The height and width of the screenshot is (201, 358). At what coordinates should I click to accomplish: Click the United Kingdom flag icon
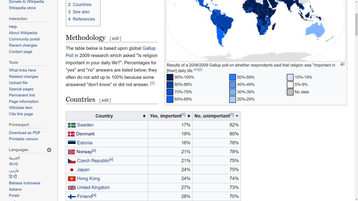tap(72, 187)
